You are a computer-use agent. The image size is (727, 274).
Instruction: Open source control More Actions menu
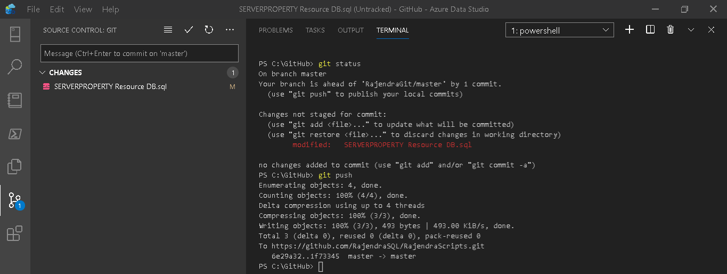pyautogui.click(x=230, y=30)
